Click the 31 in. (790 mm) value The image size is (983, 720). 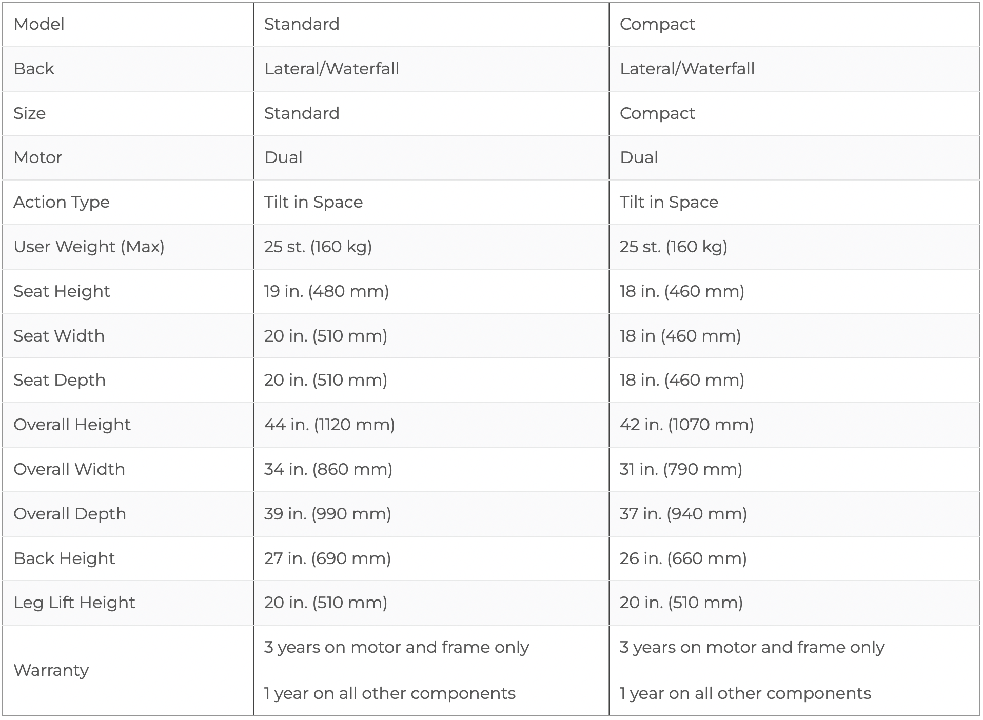click(681, 469)
